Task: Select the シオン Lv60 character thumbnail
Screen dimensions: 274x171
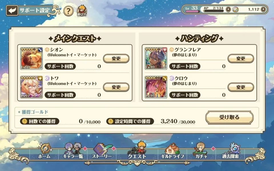Action: [31, 58]
